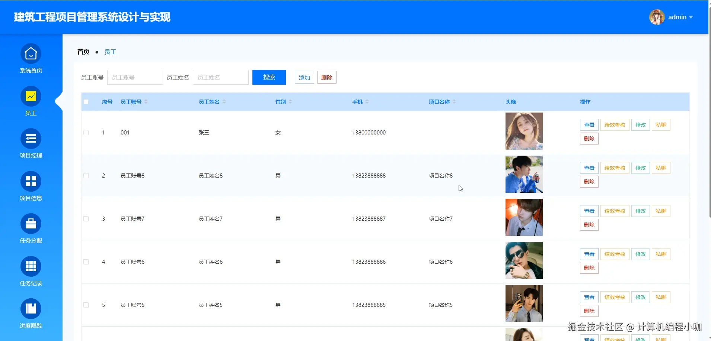Click 删除 in the 员工姓名6 row
Screen dimensions: 711x341
pyautogui.click(x=589, y=268)
